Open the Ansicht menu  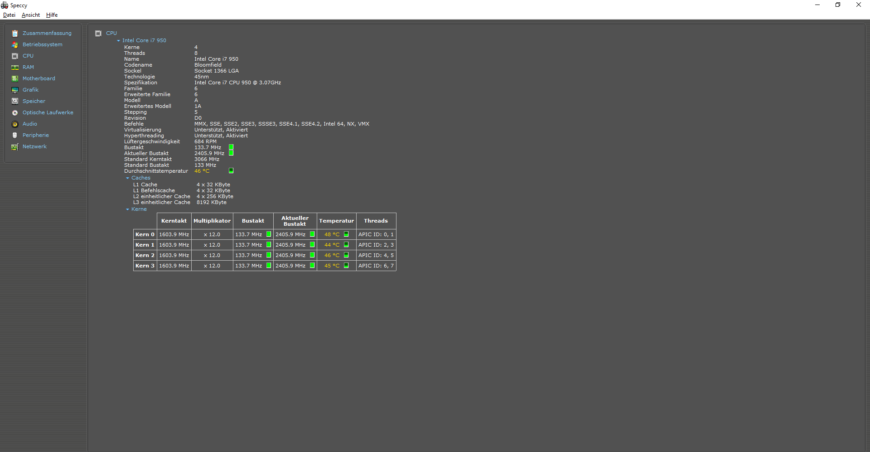pos(31,15)
